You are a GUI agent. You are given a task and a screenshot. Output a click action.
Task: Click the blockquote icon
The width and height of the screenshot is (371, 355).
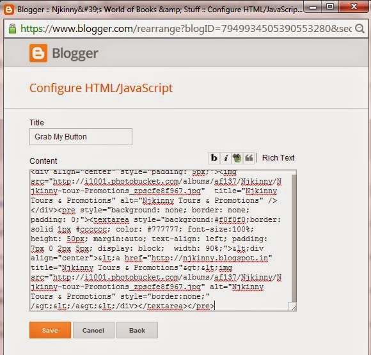tap(249, 158)
